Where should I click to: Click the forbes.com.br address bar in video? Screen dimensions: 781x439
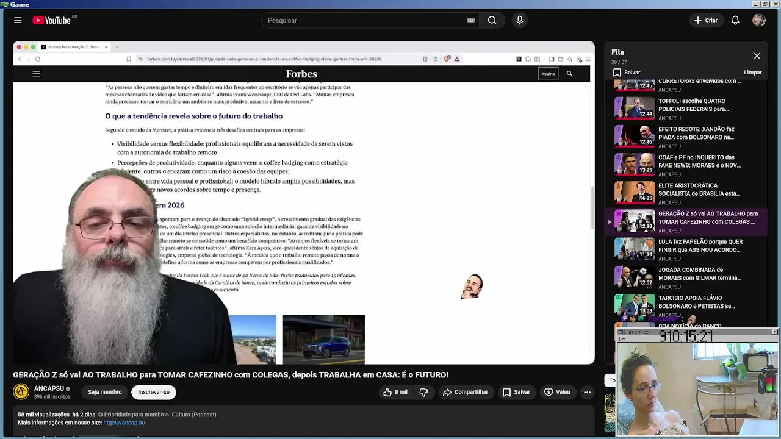[x=264, y=59]
